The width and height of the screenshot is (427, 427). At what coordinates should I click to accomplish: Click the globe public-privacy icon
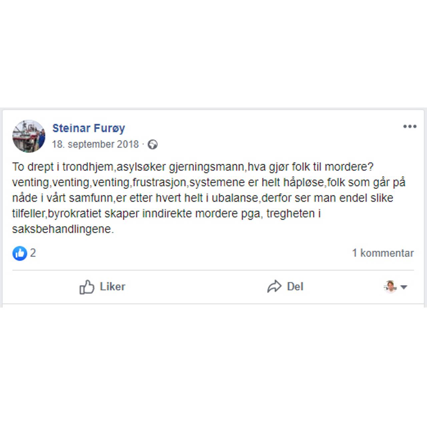tap(152, 144)
